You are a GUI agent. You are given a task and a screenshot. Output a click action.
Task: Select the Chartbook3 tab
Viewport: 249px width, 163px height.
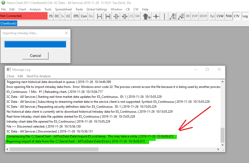[8, 23]
